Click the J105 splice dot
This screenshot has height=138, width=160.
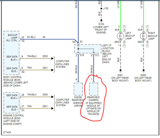(101, 8)
